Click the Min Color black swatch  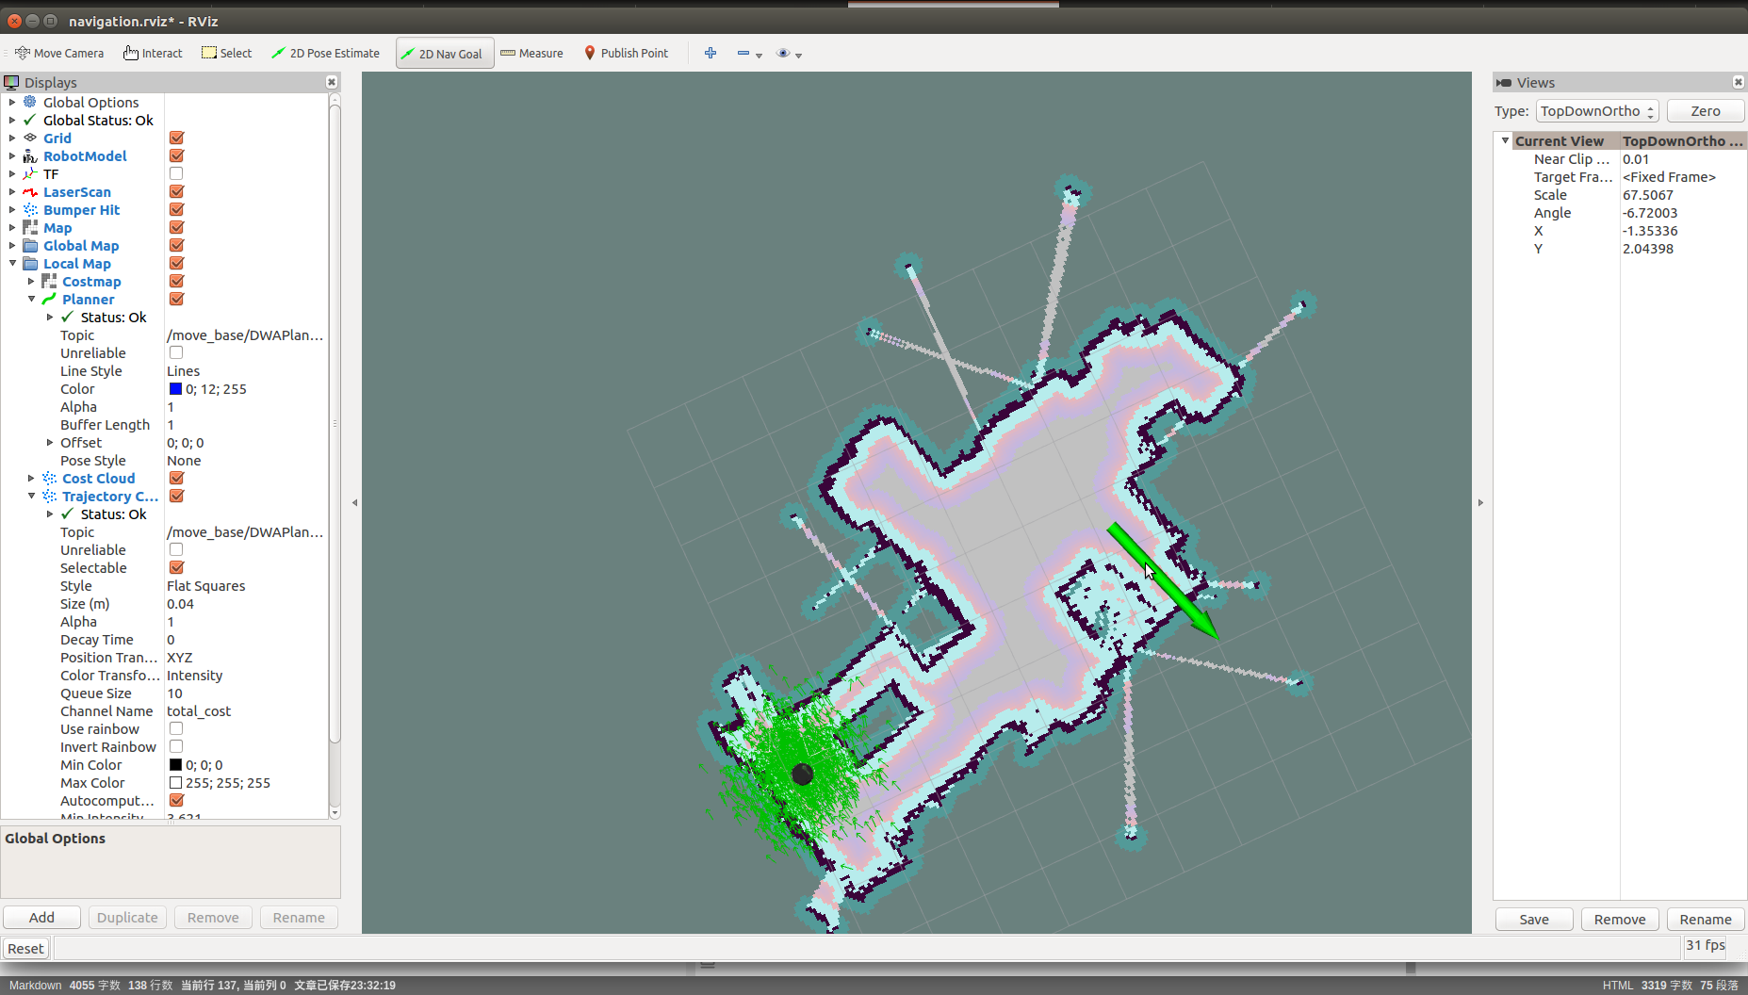tap(175, 764)
